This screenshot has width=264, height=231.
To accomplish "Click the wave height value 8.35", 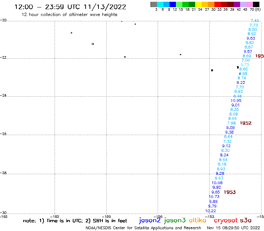I will 234,109.
